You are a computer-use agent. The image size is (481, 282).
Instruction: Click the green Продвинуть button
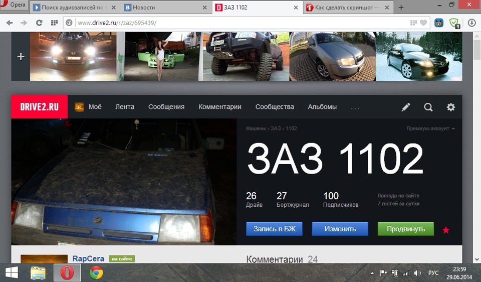(405, 229)
